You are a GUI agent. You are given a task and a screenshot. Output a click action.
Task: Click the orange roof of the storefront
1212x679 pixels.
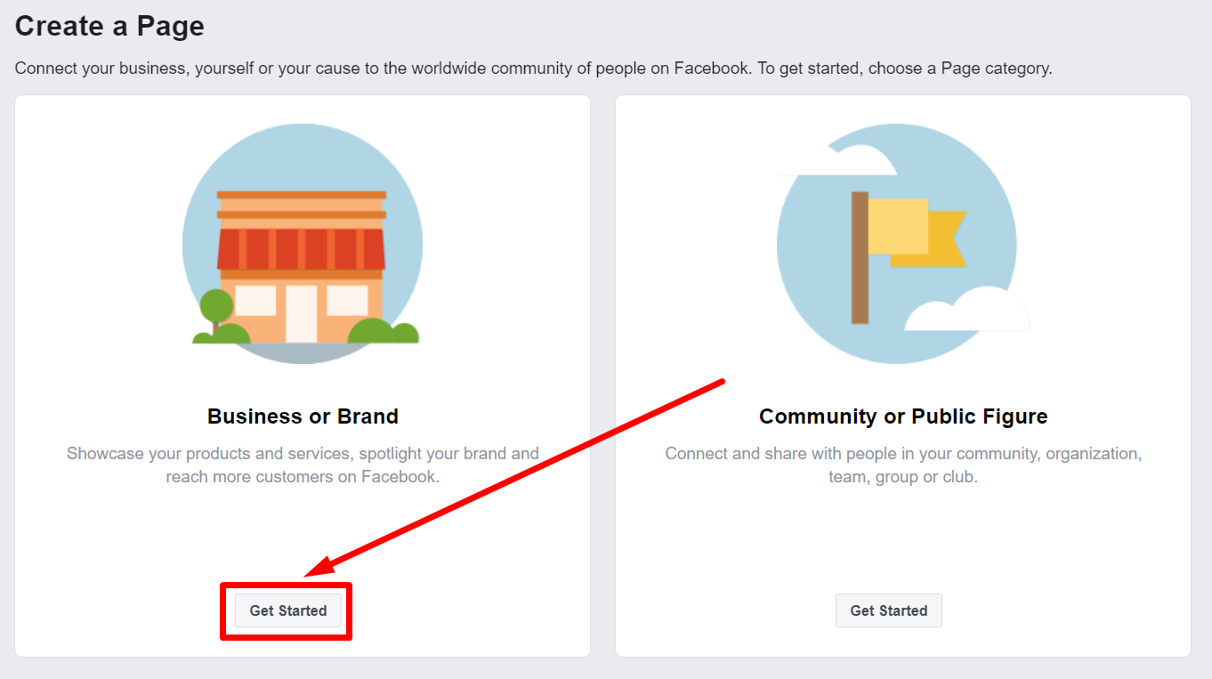click(x=301, y=205)
